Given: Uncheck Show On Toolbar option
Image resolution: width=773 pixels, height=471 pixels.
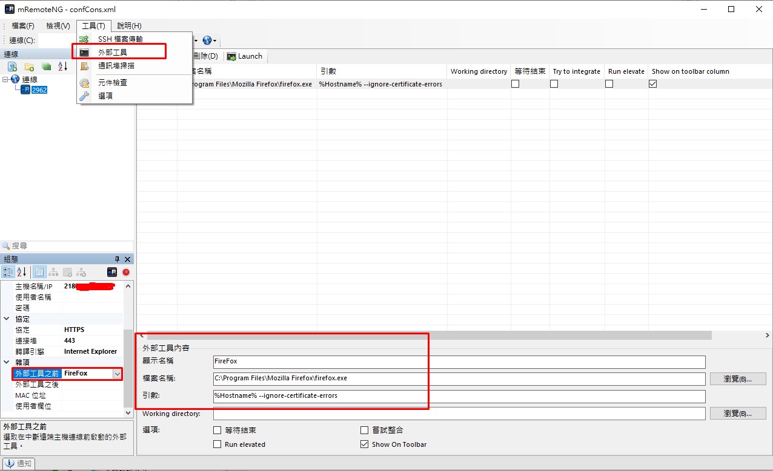Looking at the screenshot, I should (x=364, y=444).
